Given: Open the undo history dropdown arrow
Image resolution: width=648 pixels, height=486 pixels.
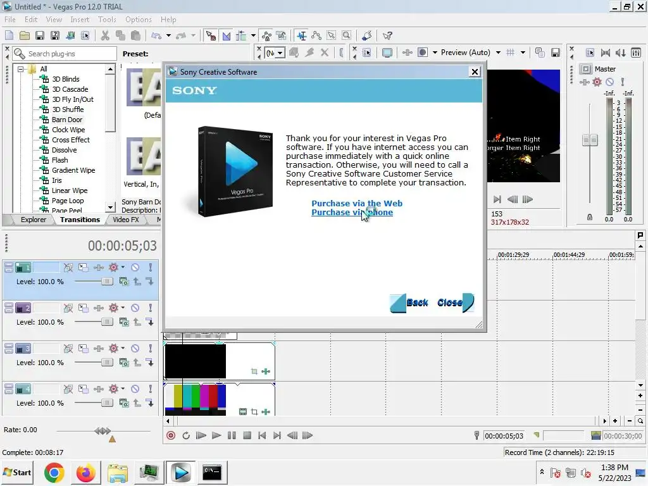Looking at the screenshot, I should pos(168,35).
